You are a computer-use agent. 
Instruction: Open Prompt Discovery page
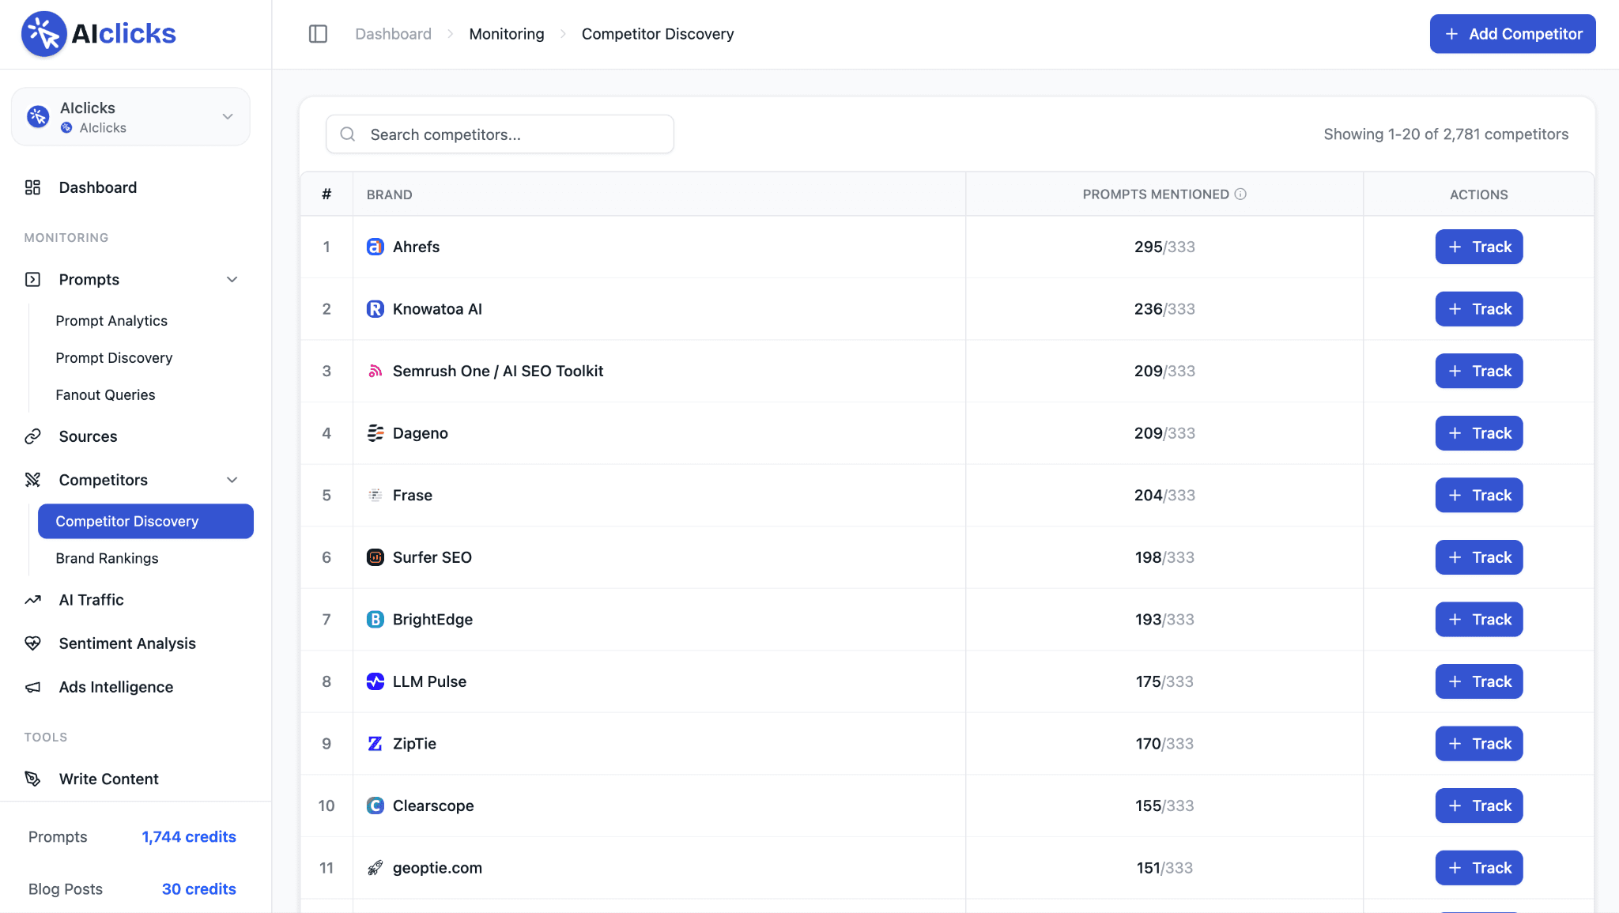click(x=114, y=358)
